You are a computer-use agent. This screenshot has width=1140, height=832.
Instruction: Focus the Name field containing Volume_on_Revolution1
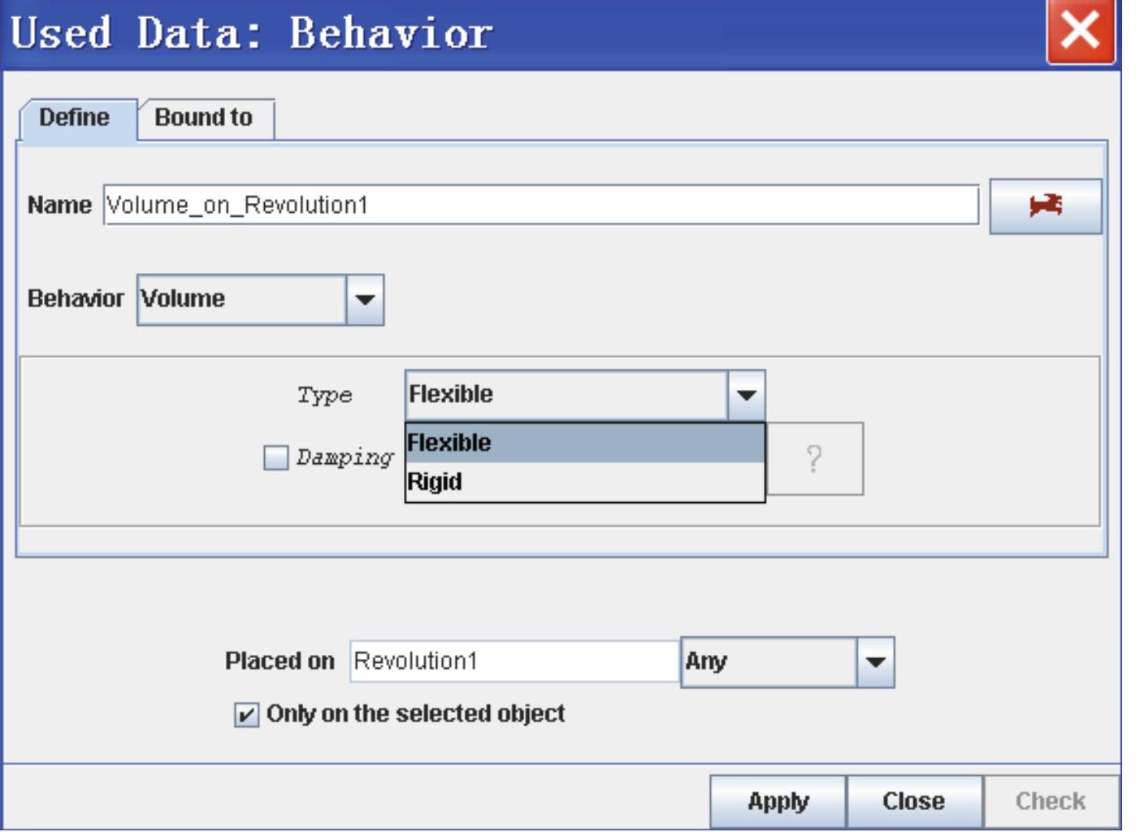coord(540,206)
